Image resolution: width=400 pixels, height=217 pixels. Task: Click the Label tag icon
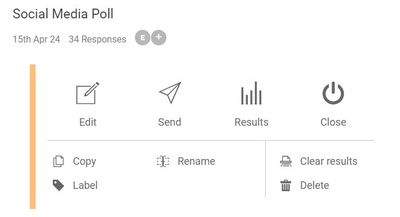(x=59, y=185)
